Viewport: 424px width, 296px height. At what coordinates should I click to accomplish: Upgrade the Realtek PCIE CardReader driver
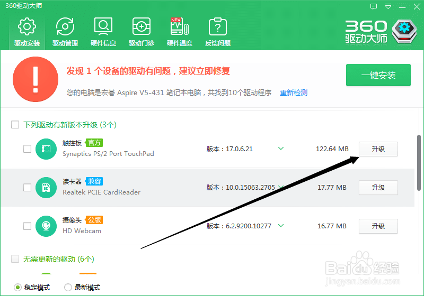click(378, 187)
